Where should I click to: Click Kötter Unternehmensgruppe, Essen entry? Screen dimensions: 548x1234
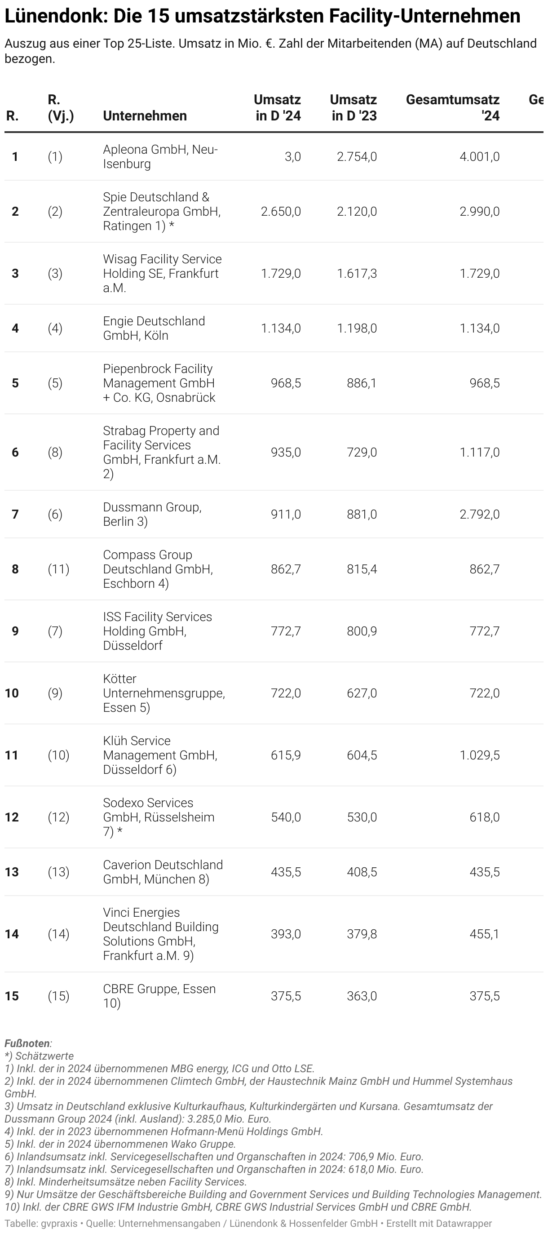pos(164,692)
